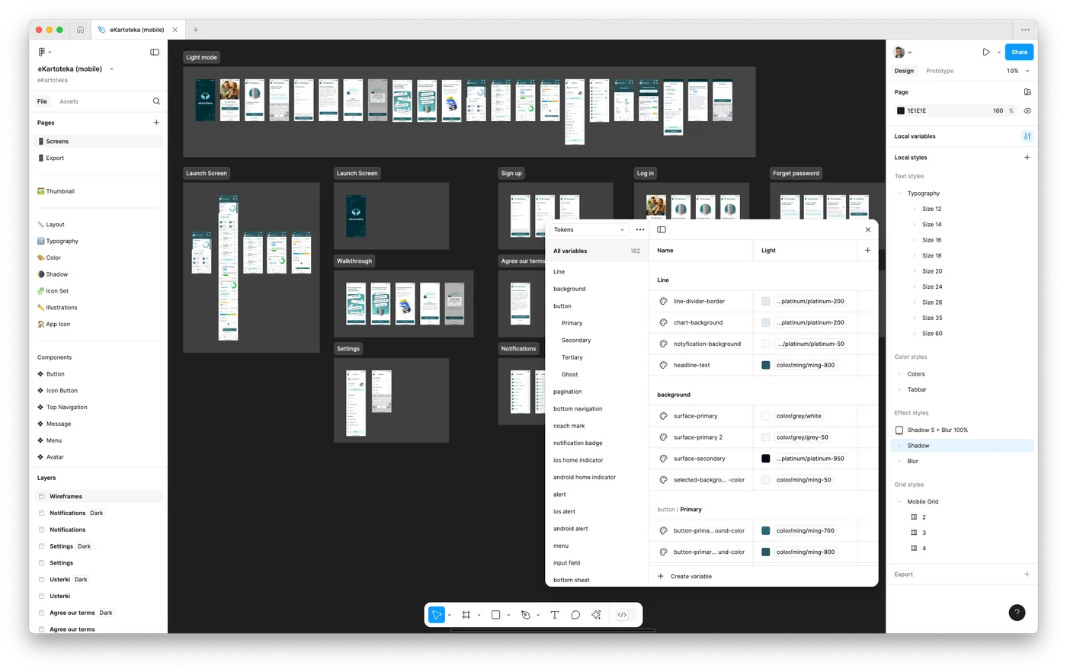
Task: Present the prototype with play icon
Action: [985, 52]
